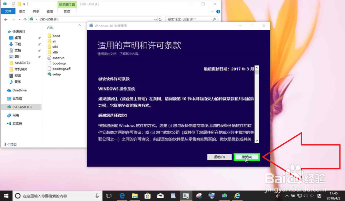Open the address bar history dropdown
Image resolution: width=345 pixels, height=201 pixels.
tap(155, 19)
